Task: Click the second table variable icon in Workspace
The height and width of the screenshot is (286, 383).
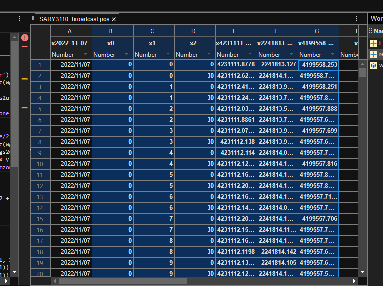Action: click(374, 55)
